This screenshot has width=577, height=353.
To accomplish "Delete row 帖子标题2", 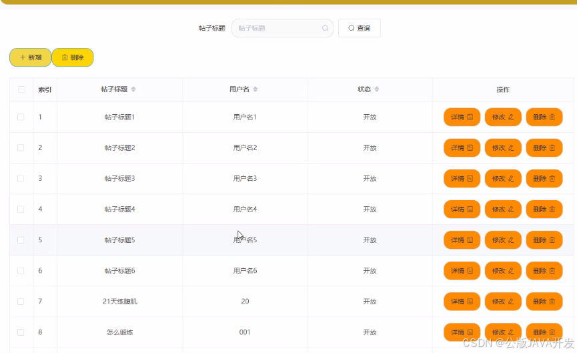I will click(544, 147).
